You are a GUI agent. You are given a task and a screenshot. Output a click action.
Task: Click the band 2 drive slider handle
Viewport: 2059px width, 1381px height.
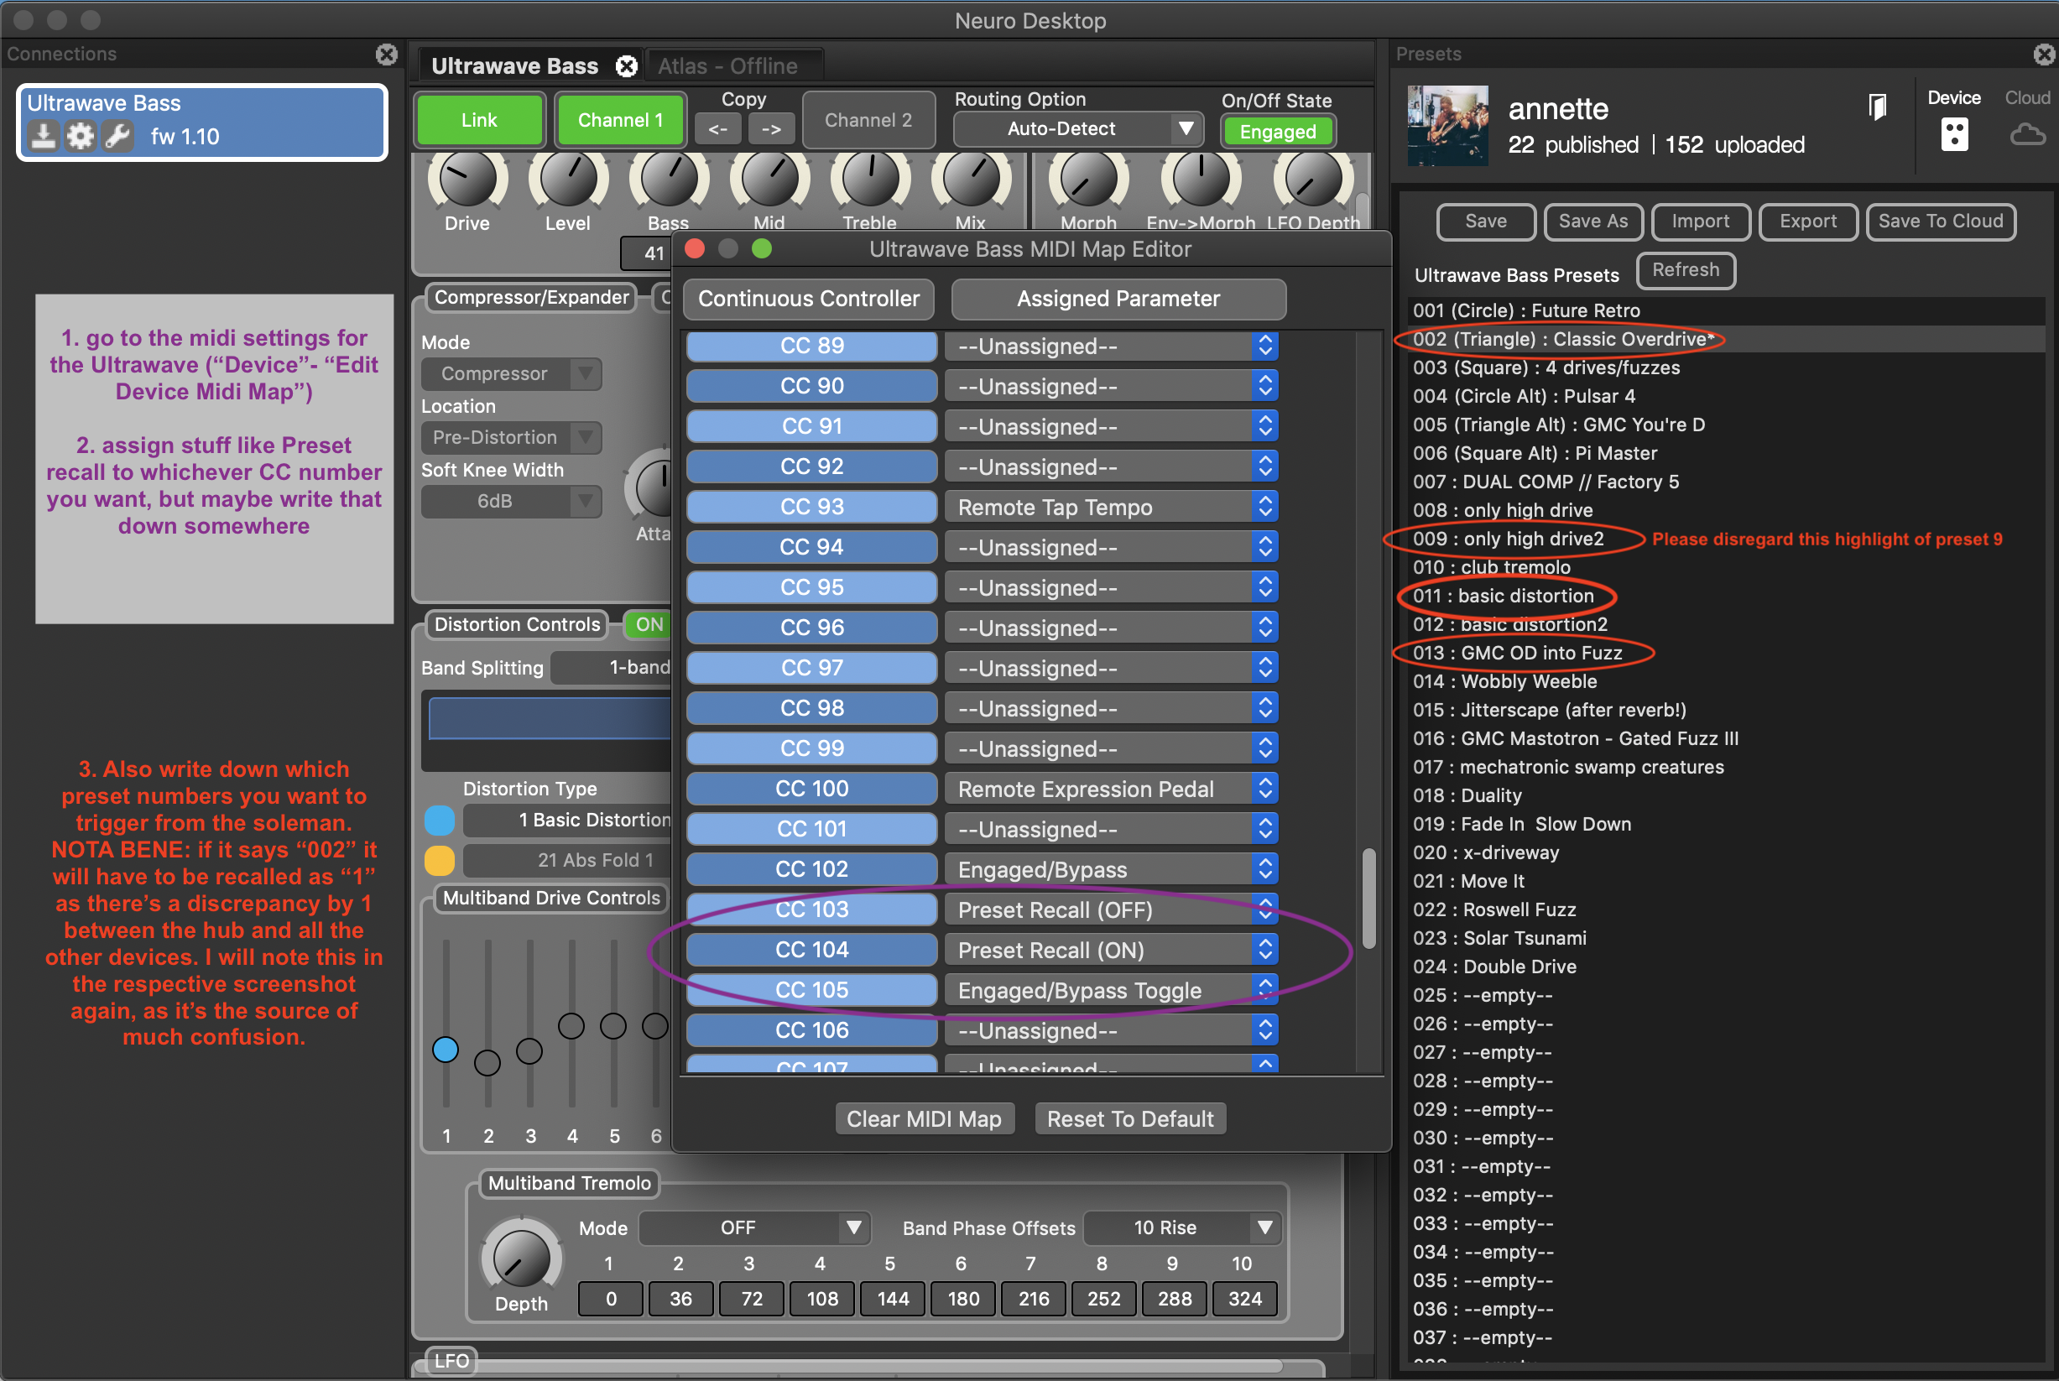click(487, 1062)
